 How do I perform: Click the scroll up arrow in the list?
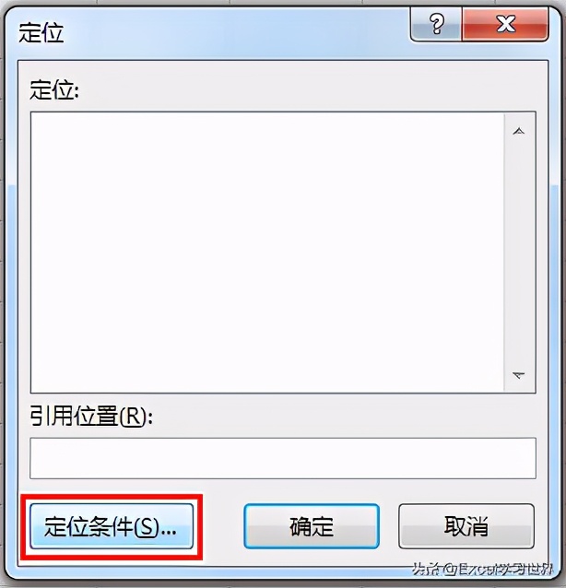(x=519, y=131)
